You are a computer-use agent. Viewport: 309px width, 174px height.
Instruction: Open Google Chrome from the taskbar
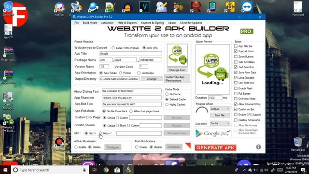(106, 170)
